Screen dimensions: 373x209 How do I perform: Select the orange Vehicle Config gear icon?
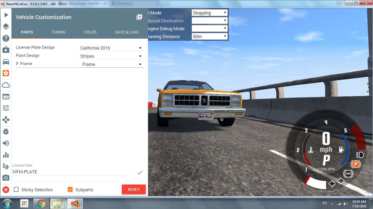(x=6, y=73)
